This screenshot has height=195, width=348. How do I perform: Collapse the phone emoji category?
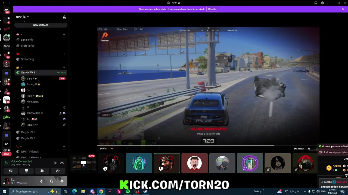19,147
